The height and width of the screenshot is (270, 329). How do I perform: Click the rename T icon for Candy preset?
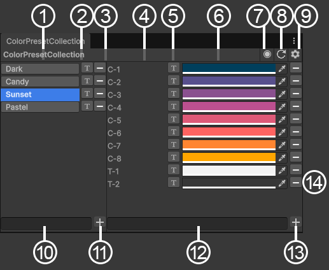click(x=87, y=81)
